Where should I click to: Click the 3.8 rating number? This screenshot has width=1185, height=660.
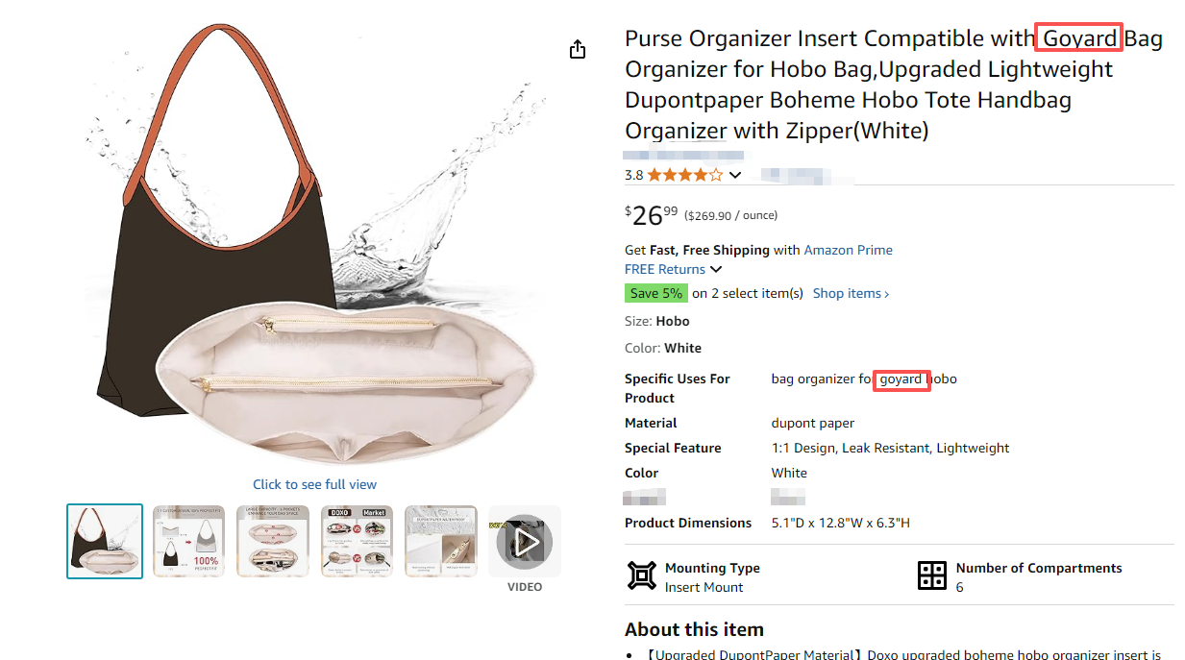point(633,175)
